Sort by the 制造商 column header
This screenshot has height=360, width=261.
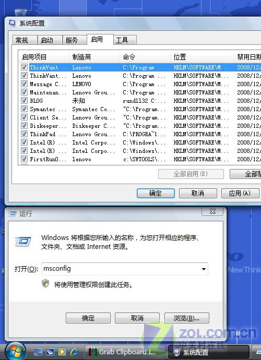pyautogui.click(x=94, y=57)
